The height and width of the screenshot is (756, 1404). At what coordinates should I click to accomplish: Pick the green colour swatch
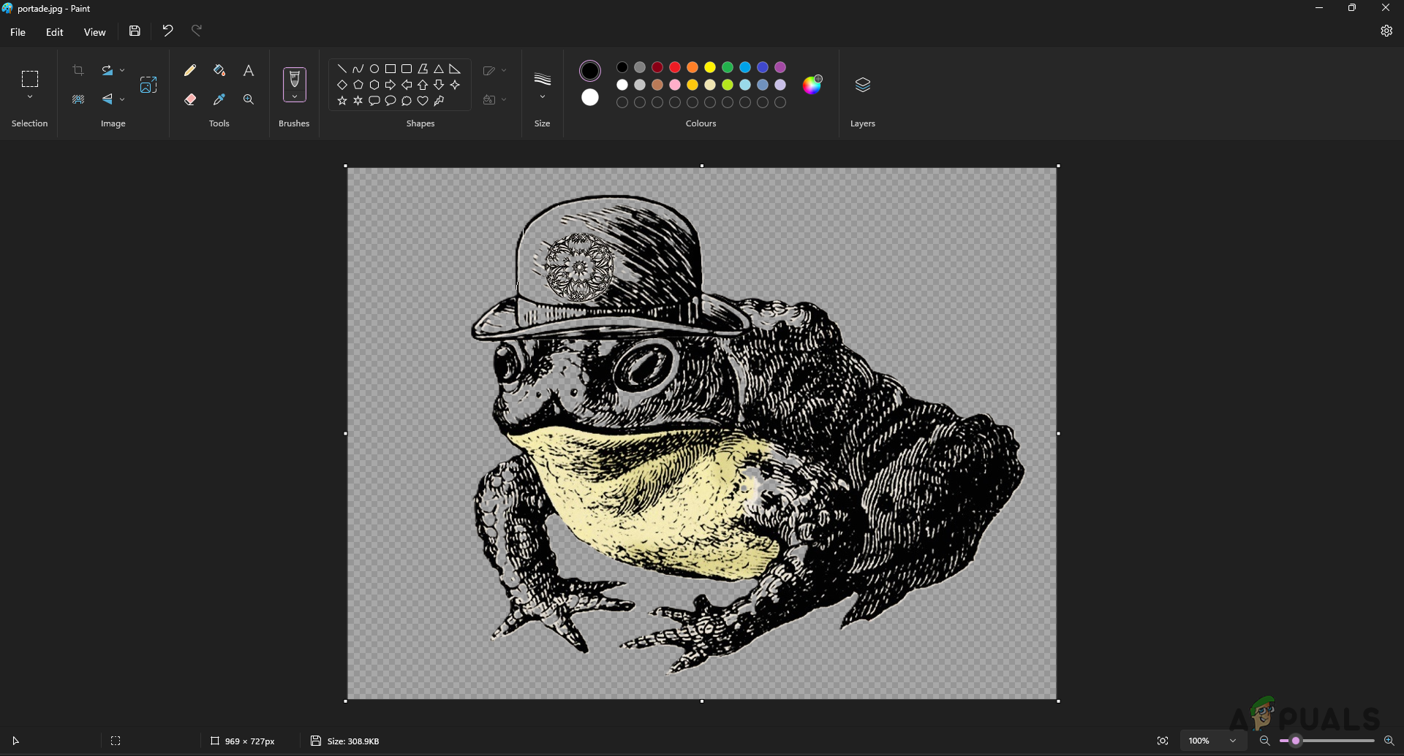pos(728,67)
